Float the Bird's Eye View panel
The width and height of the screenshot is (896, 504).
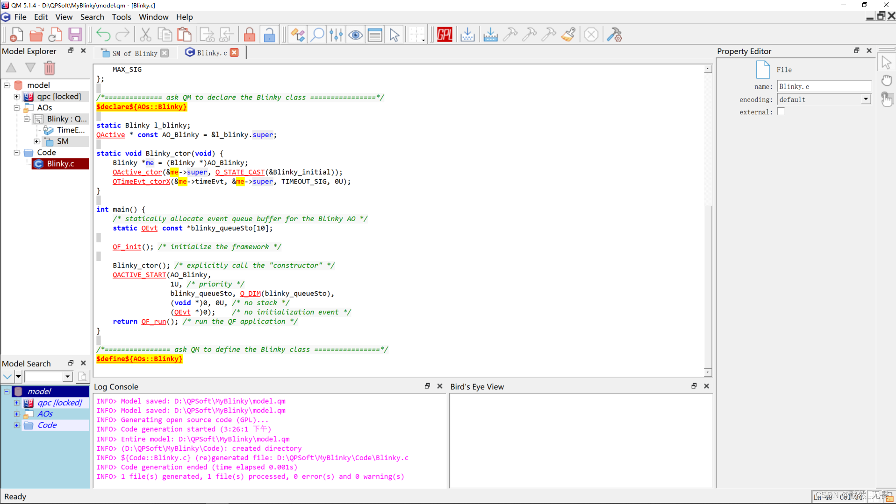pyautogui.click(x=694, y=386)
